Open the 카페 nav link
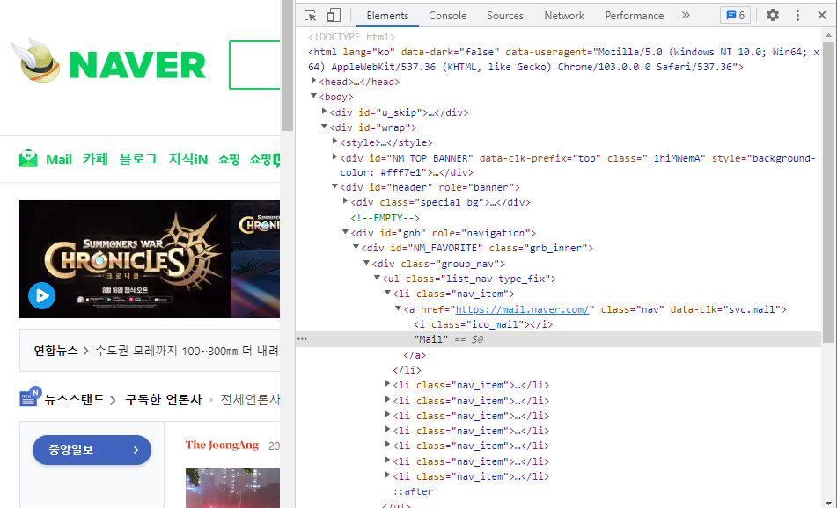 [x=95, y=159]
